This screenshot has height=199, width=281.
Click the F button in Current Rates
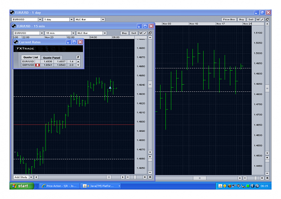pyautogui.click(x=78, y=57)
